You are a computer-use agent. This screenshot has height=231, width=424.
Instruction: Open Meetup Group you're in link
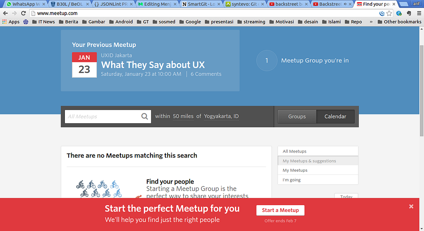(x=315, y=61)
